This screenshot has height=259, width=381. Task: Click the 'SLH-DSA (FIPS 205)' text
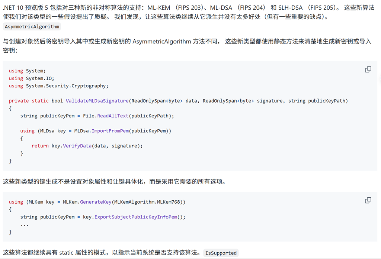click(x=307, y=8)
